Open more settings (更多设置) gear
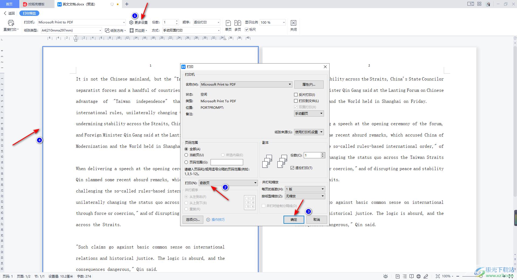The width and height of the screenshot is (517, 280). (x=138, y=22)
